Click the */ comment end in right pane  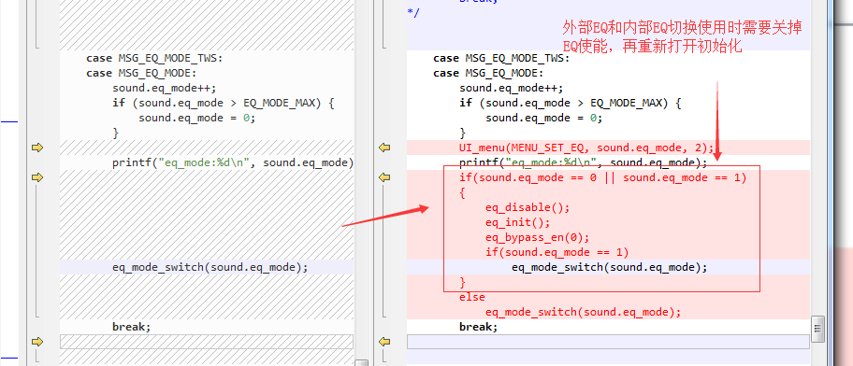click(413, 13)
